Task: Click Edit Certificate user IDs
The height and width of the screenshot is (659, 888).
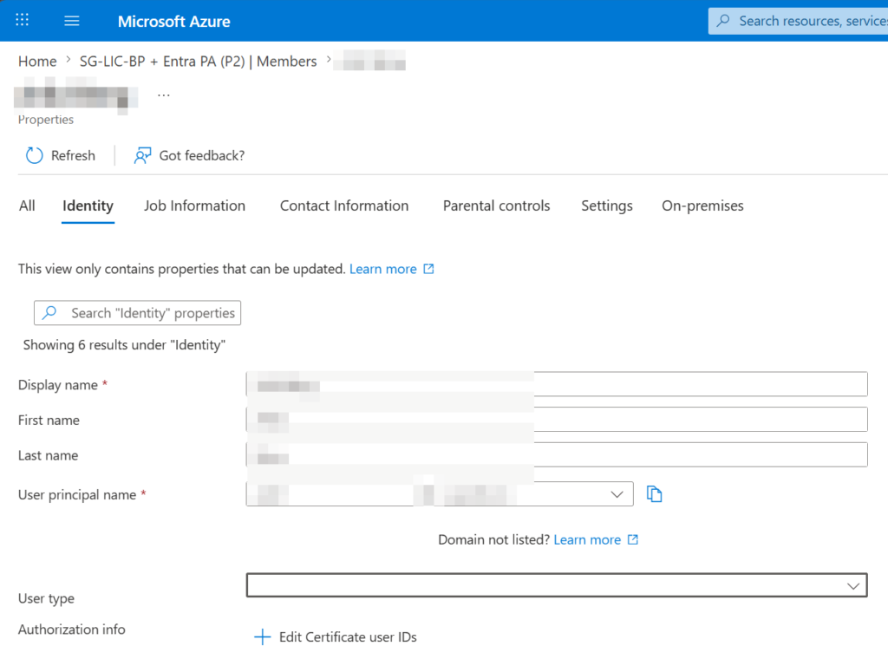Action: click(x=348, y=637)
